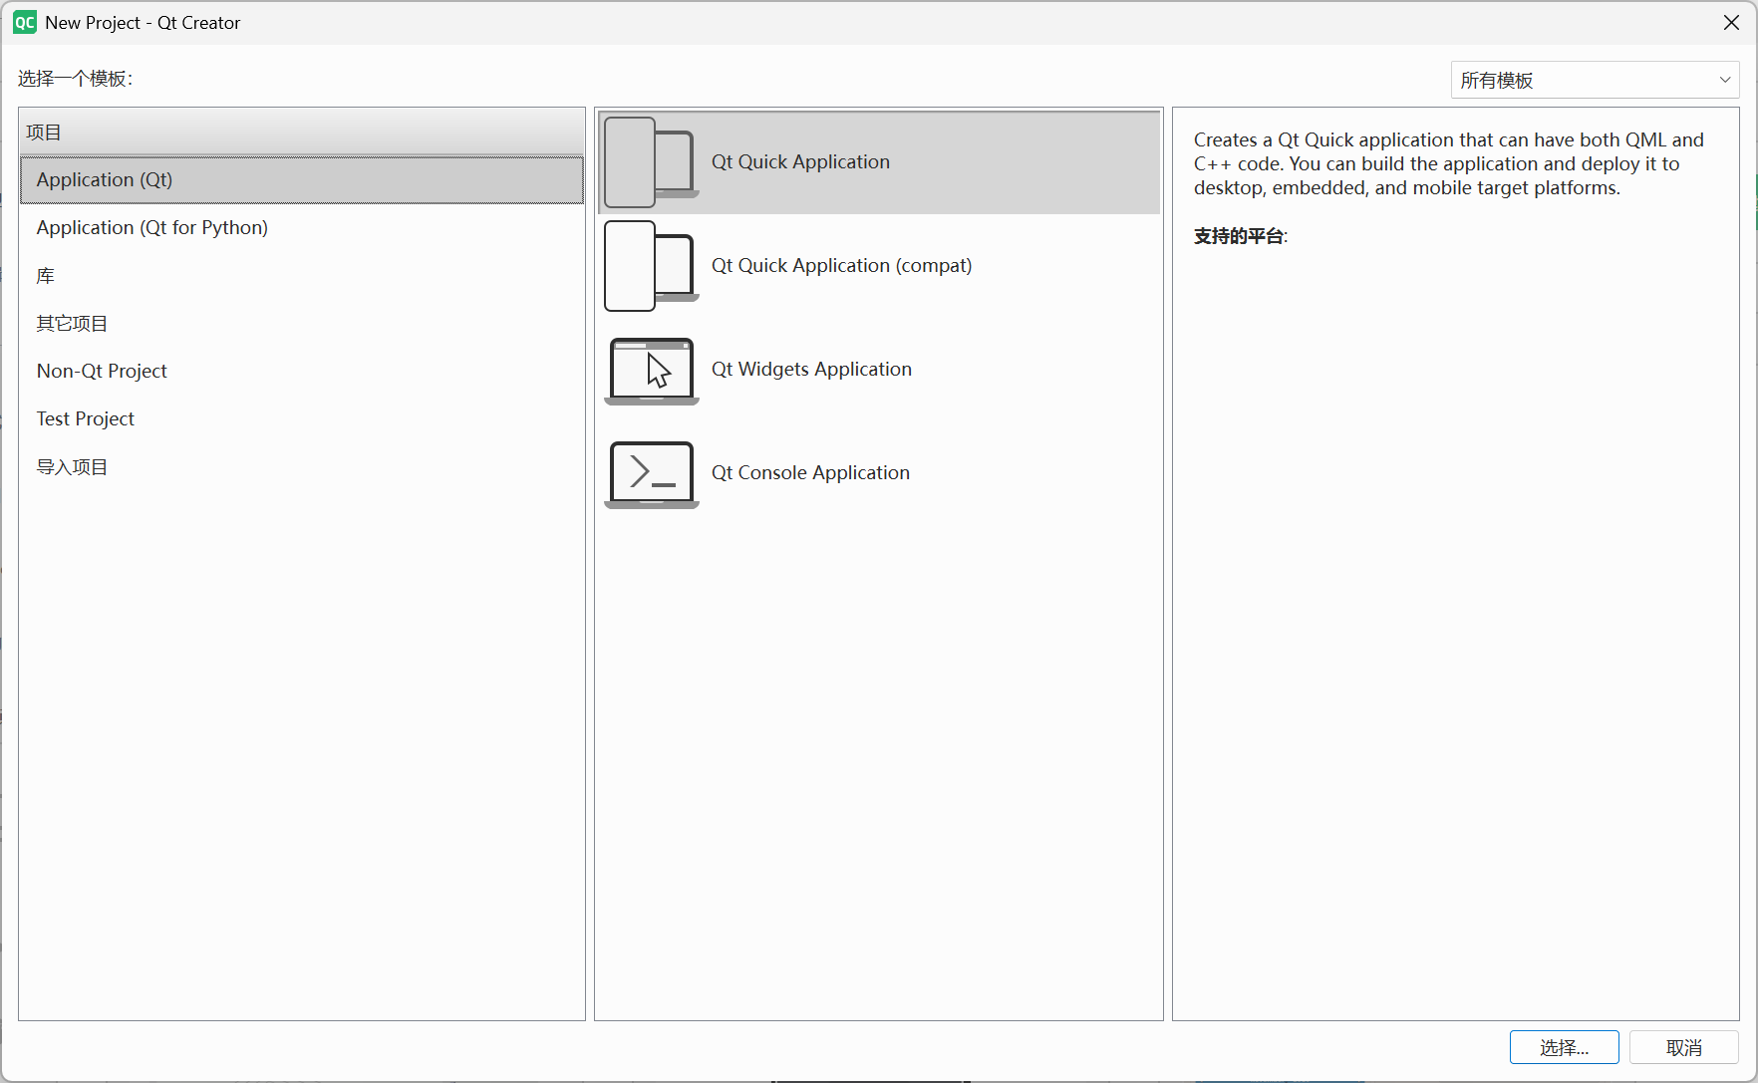Click the Qt Quick Application (compat) icon

(x=651, y=266)
